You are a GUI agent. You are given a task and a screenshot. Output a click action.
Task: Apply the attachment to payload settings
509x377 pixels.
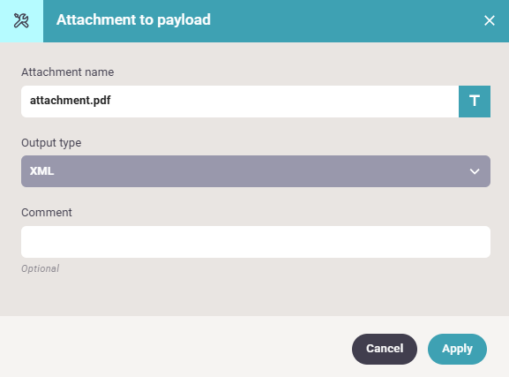coord(457,349)
